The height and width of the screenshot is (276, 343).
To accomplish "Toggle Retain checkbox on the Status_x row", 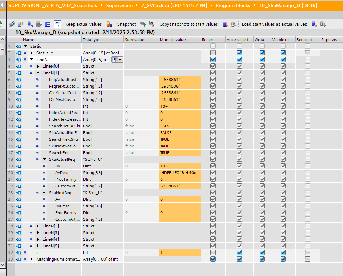I will point(213,53).
